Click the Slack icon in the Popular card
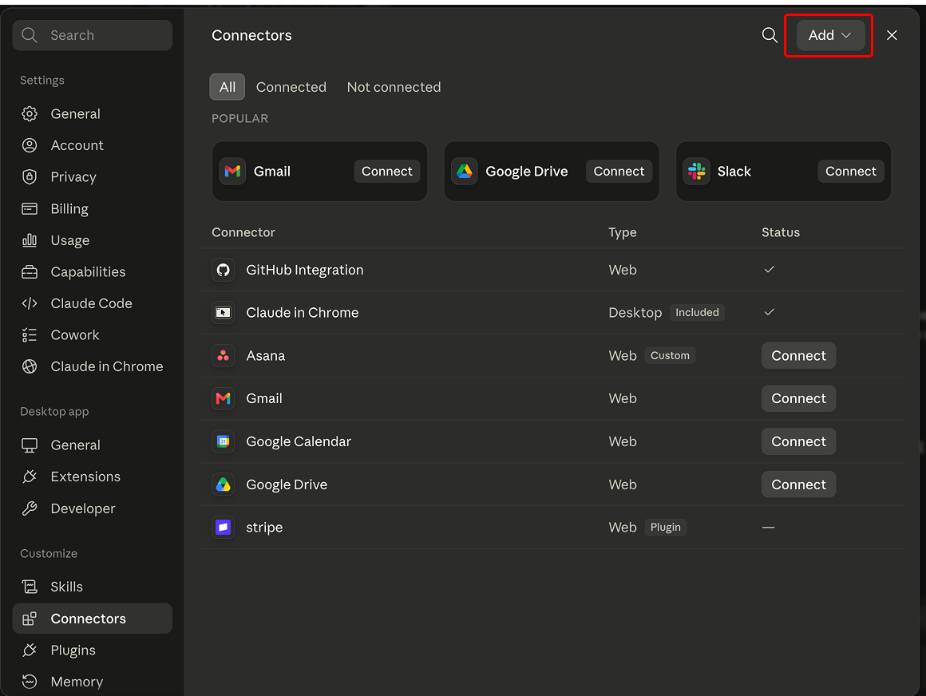This screenshot has width=926, height=696. 696,171
